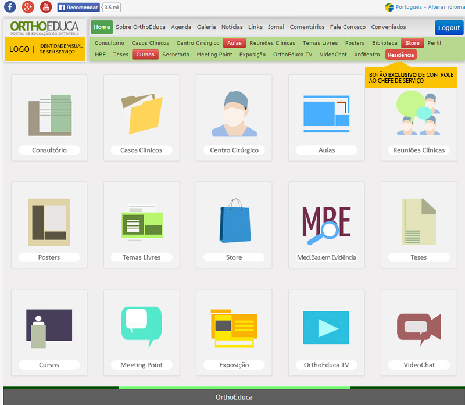The image size is (465, 405).
Task: Select Perfil in green submenu
Action: coord(434,43)
